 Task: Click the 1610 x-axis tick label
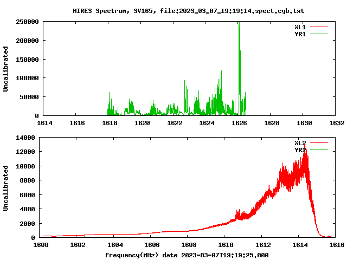[x=226, y=245]
